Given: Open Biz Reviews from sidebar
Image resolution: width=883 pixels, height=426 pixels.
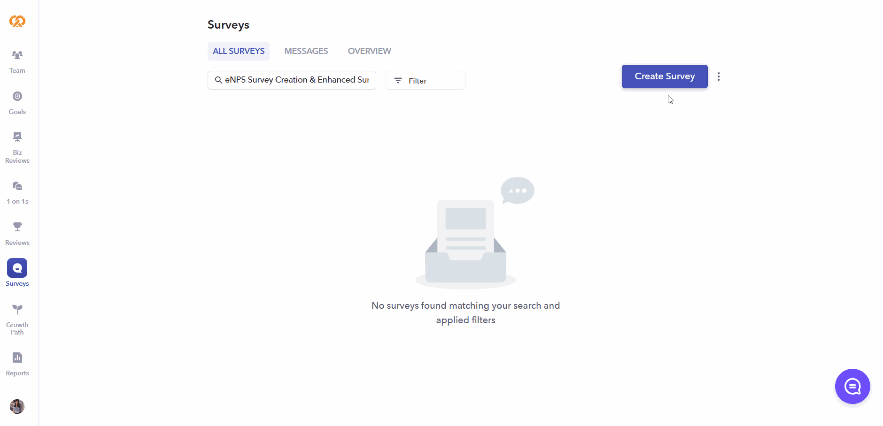Looking at the screenshot, I should pyautogui.click(x=17, y=147).
